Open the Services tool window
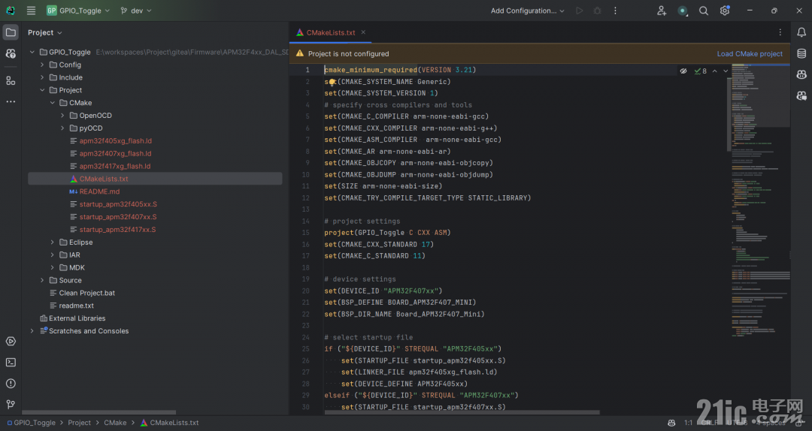The image size is (812, 431). click(x=11, y=342)
